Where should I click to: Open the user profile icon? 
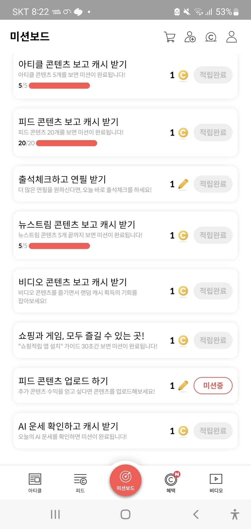231,37
